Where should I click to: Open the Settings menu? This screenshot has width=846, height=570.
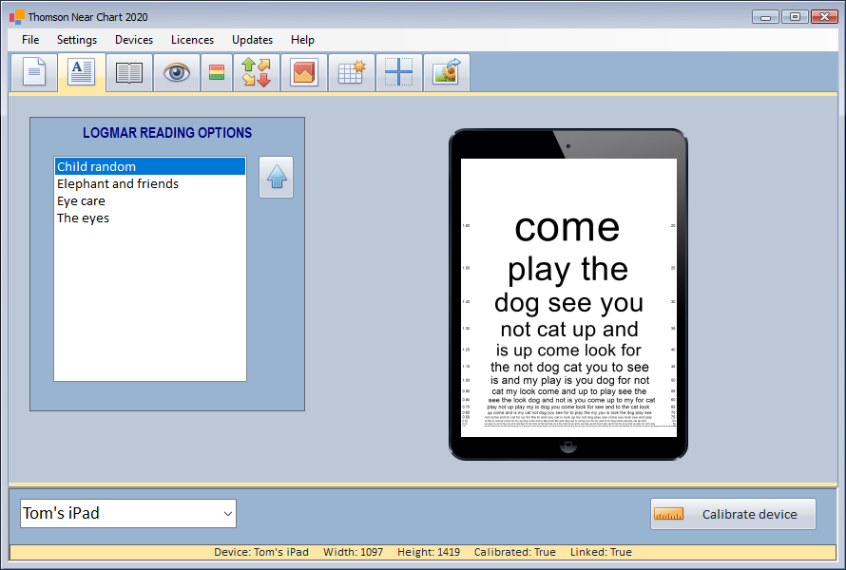77,40
